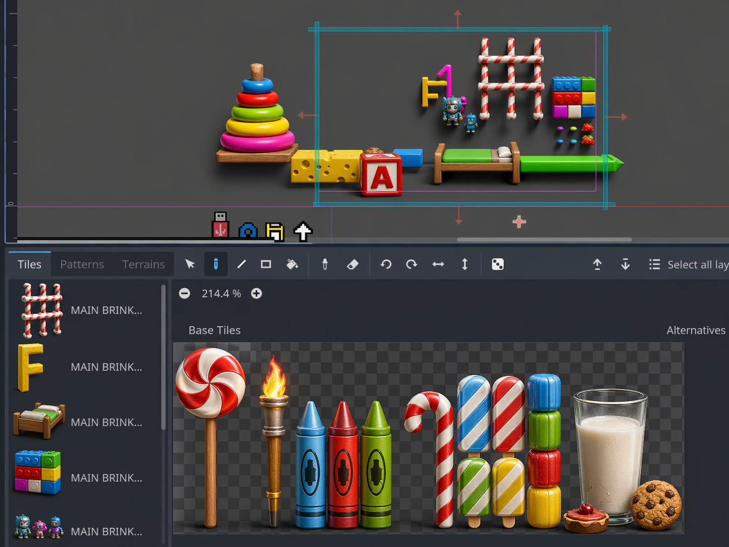Select the arrow Selection tool

tap(190, 264)
